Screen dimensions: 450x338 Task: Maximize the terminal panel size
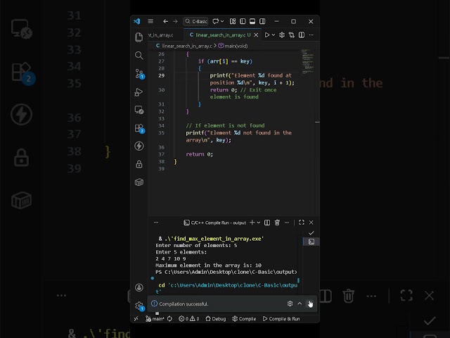click(x=302, y=223)
